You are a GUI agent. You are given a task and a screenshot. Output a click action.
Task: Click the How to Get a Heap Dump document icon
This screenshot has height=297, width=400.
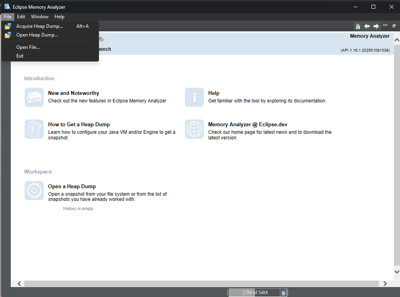point(34,129)
